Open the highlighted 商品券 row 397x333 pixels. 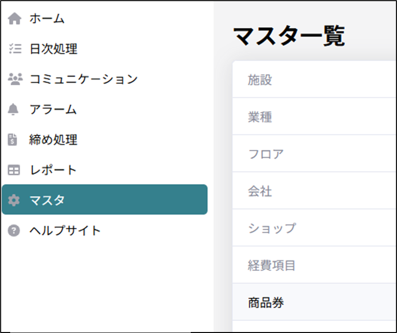tap(266, 303)
